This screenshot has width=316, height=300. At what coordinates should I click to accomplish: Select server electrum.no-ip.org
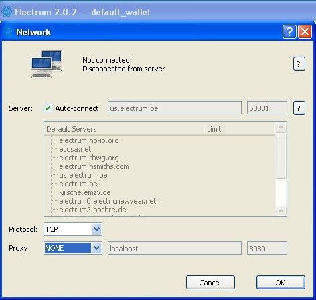tap(89, 140)
